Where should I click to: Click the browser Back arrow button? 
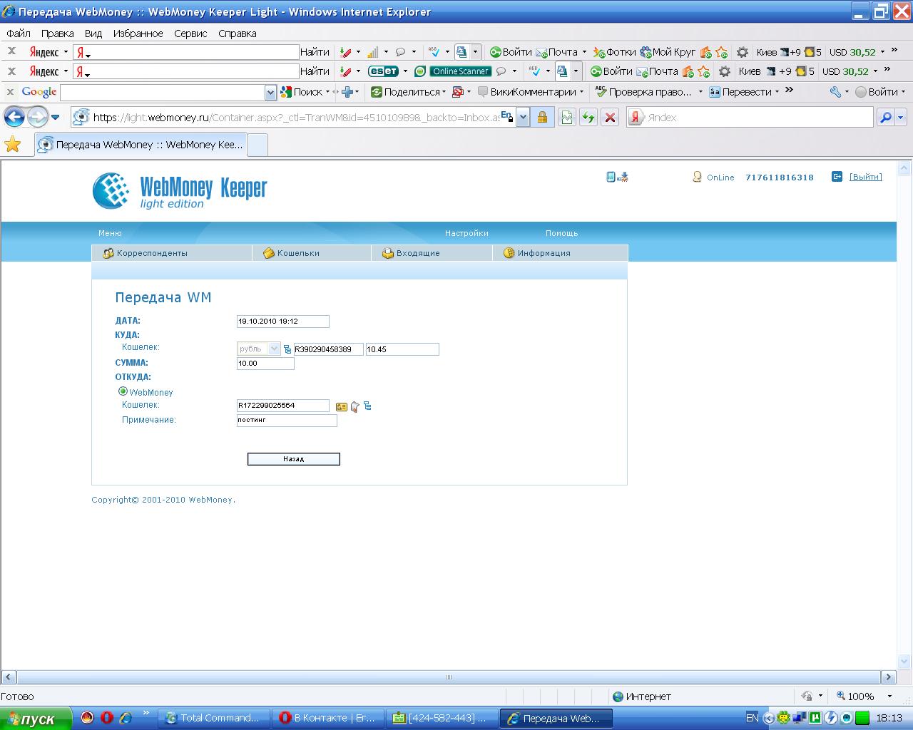click(x=14, y=118)
